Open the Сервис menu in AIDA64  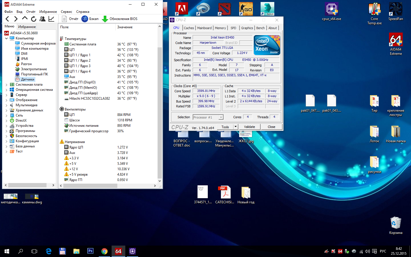66,12
